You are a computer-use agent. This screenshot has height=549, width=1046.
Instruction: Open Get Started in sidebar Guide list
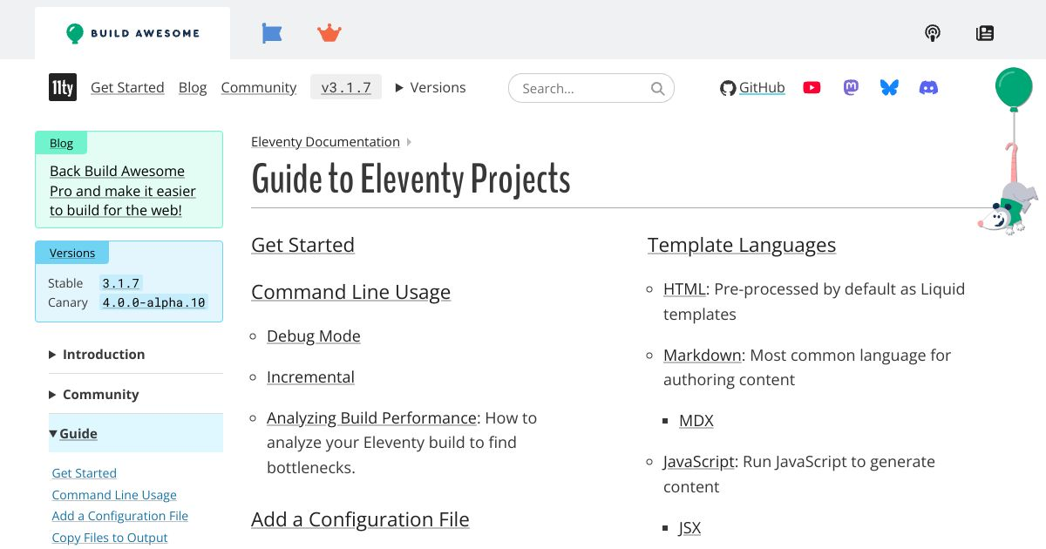pos(85,473)
